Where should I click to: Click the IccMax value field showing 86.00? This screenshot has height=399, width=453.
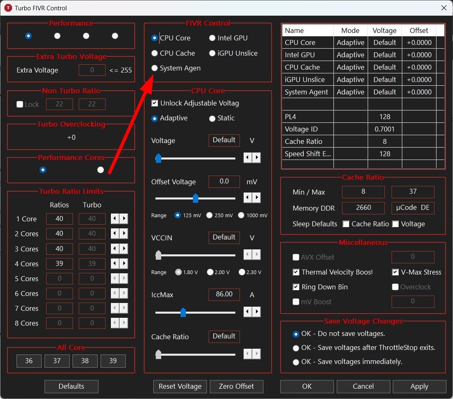(224, 294)
